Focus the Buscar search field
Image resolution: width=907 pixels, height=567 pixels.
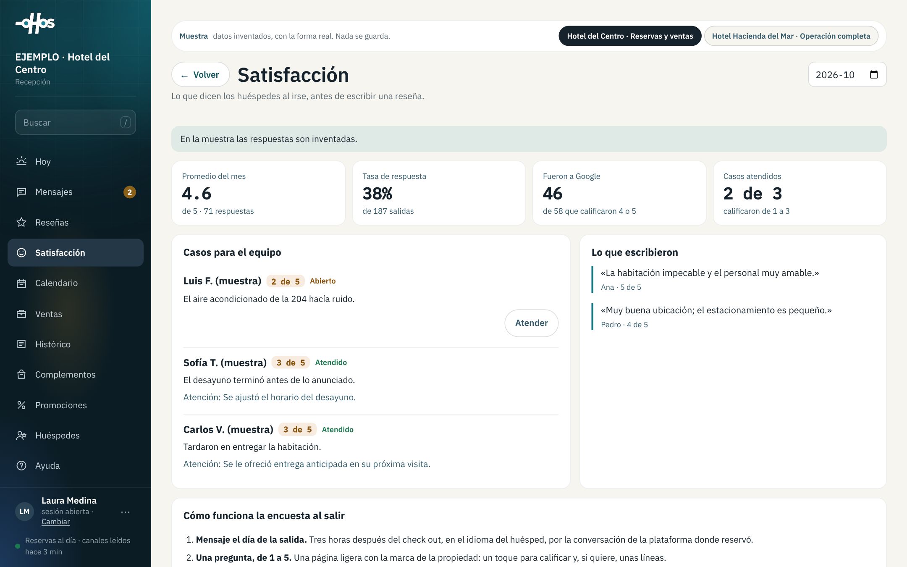[x=76, y=122]
